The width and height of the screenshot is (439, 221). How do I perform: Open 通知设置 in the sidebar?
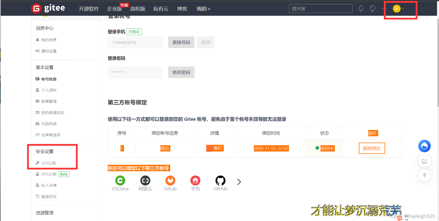(49, 51)
